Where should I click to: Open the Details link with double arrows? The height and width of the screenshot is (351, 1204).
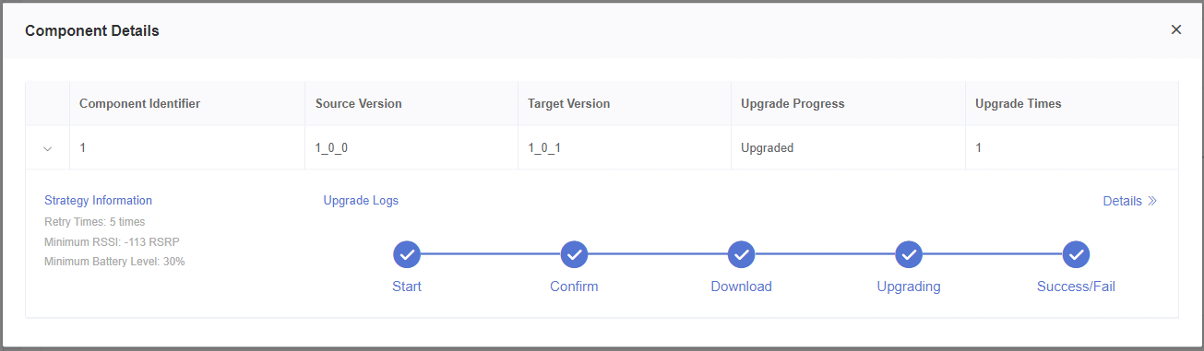click(x=1130, y=201)
